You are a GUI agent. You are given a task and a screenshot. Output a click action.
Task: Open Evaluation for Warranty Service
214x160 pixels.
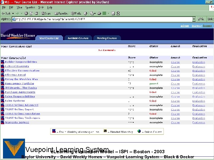tap(199, 122)
